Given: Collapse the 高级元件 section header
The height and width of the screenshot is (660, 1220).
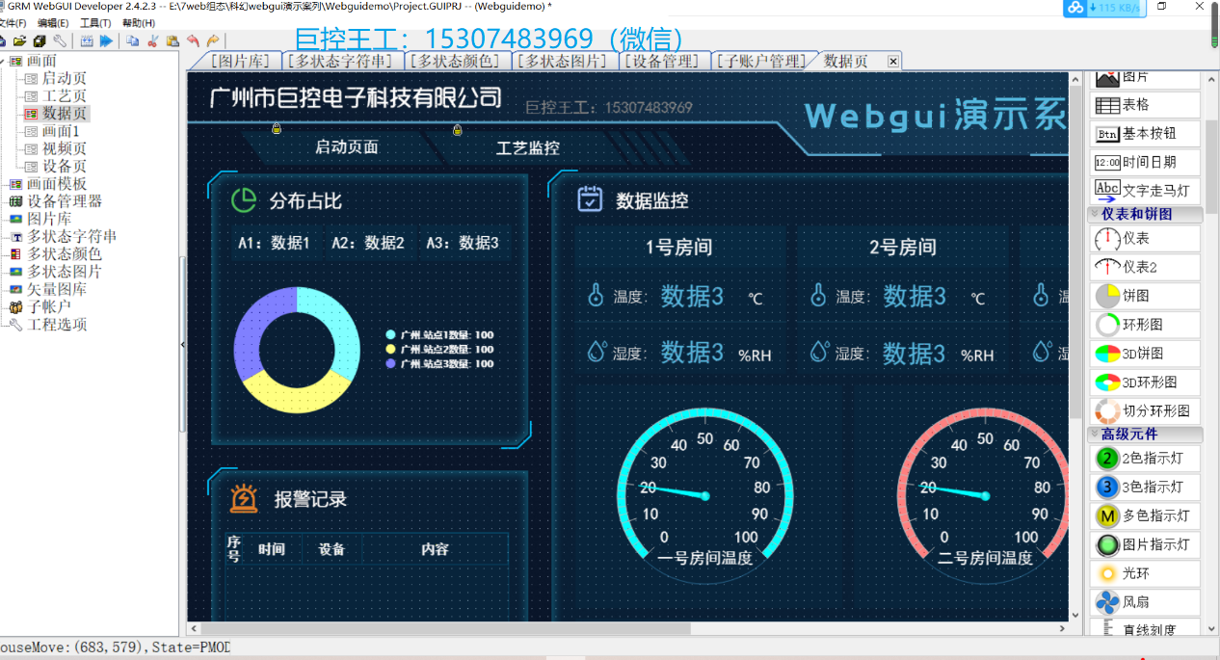Looking at the screenshot, I should click(x=1145, y=435).
